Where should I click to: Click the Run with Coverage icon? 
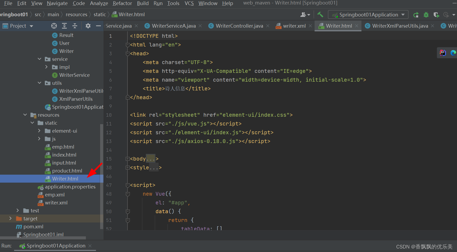tap(436, 15)
